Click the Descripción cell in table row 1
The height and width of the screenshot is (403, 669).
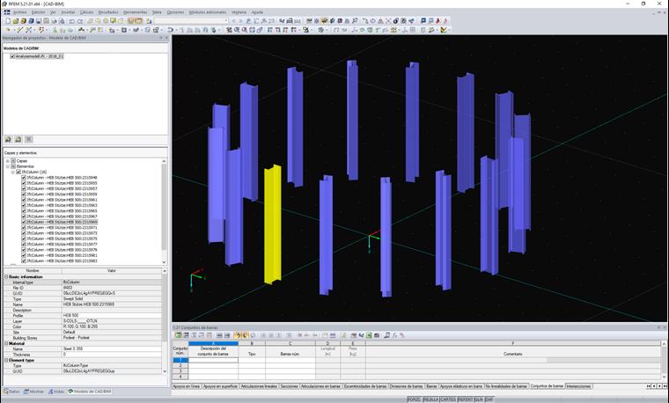click(x=213, y=360)
